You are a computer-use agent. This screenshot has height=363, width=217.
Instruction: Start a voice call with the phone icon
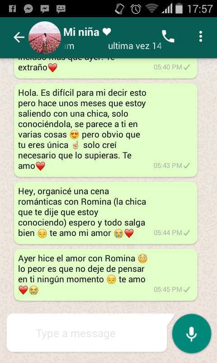168,37
